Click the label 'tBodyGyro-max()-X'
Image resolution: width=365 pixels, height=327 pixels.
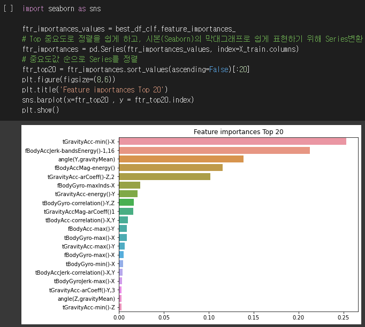tap(89, 238)
